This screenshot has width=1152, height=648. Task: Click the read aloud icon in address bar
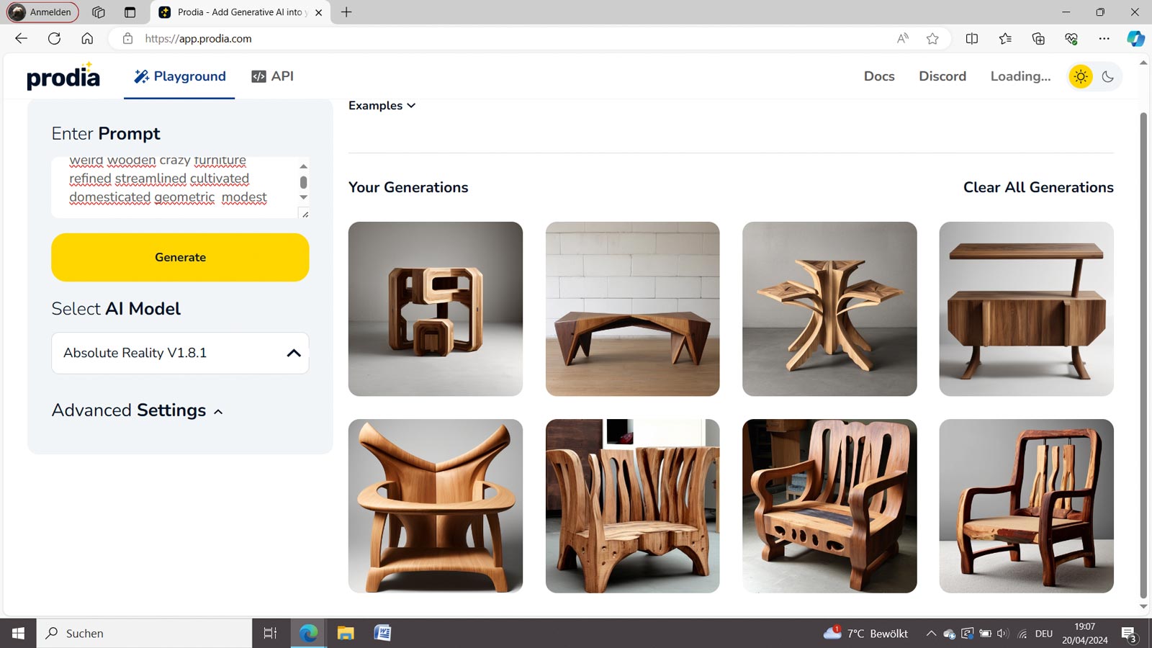902,39
